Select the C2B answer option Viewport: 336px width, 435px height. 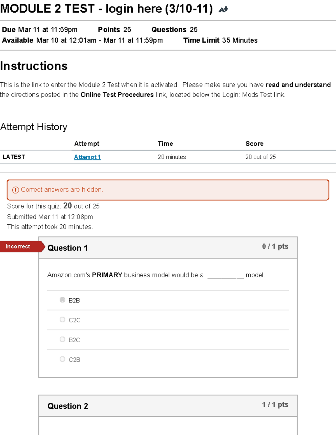pos(62,359)
